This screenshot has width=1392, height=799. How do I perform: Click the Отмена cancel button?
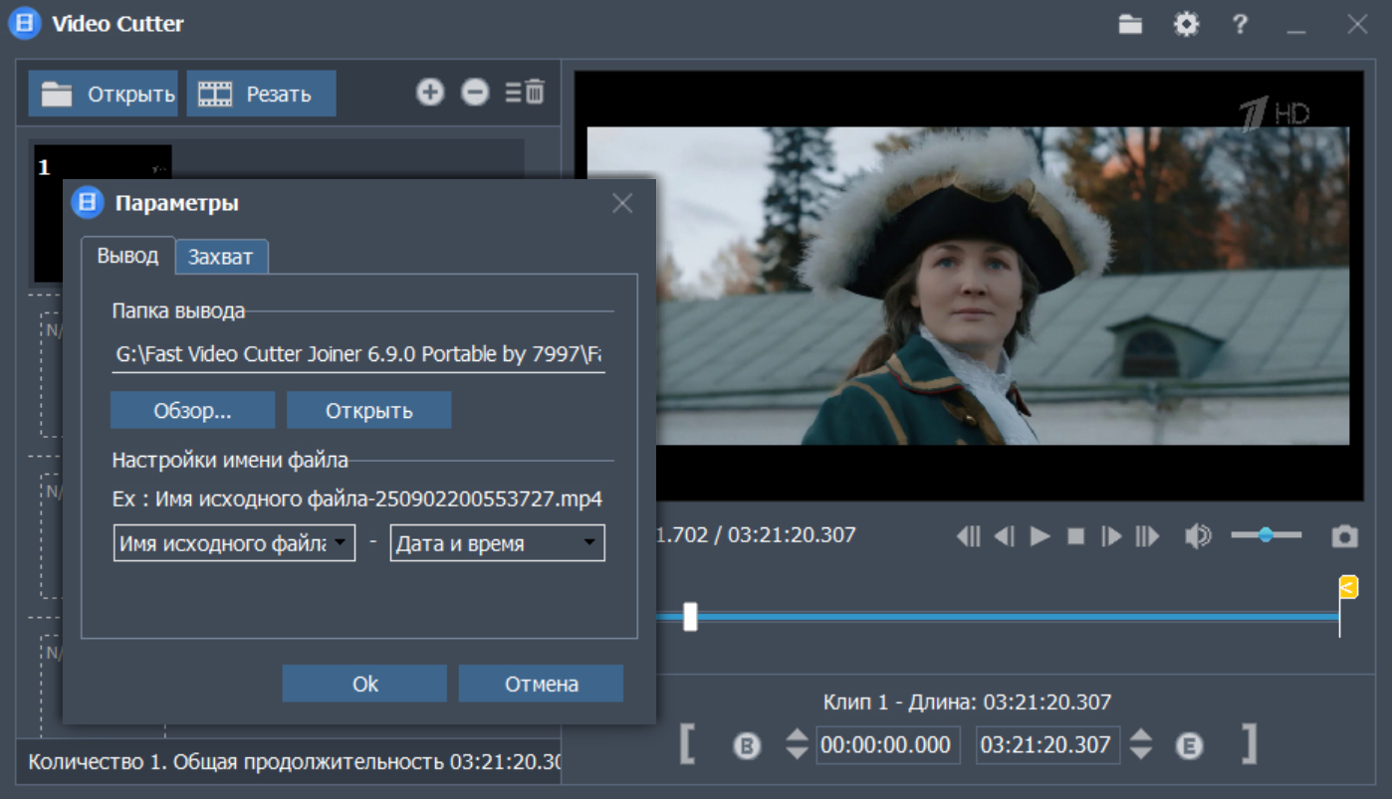pos(541,684)
